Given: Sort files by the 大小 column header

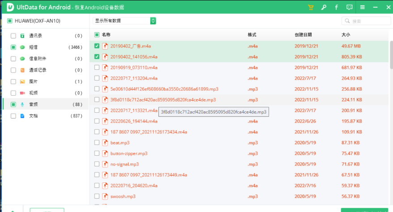Looking at the screenshot, I should coord(346,34).
